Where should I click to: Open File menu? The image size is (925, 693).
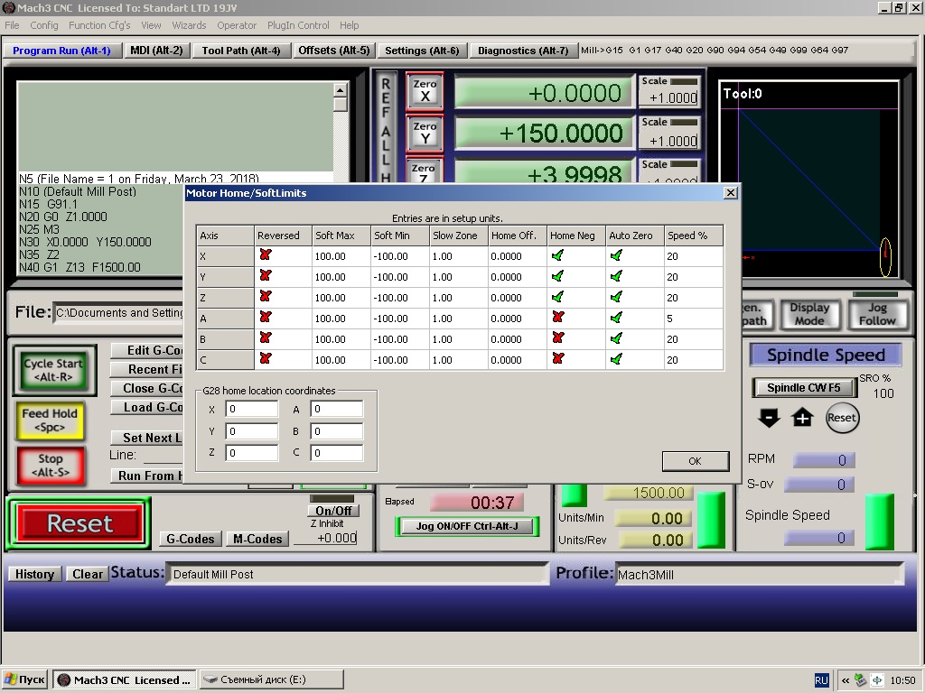pos(12,25)
